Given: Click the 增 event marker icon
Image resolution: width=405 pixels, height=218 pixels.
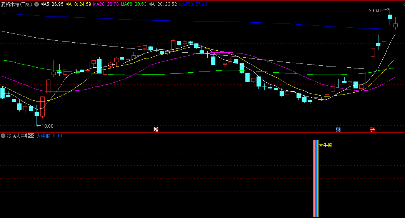Looking at the screenshot, I should (156, 130).
